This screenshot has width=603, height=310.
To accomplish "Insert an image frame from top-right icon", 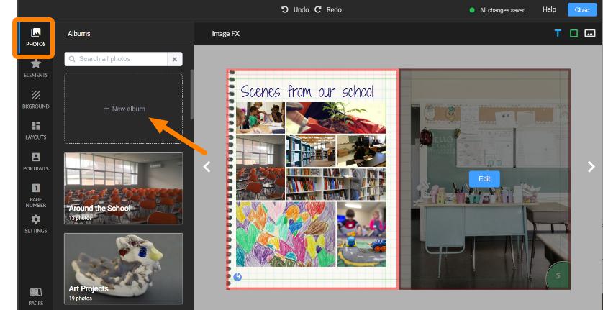I will [x=589, y=33].
